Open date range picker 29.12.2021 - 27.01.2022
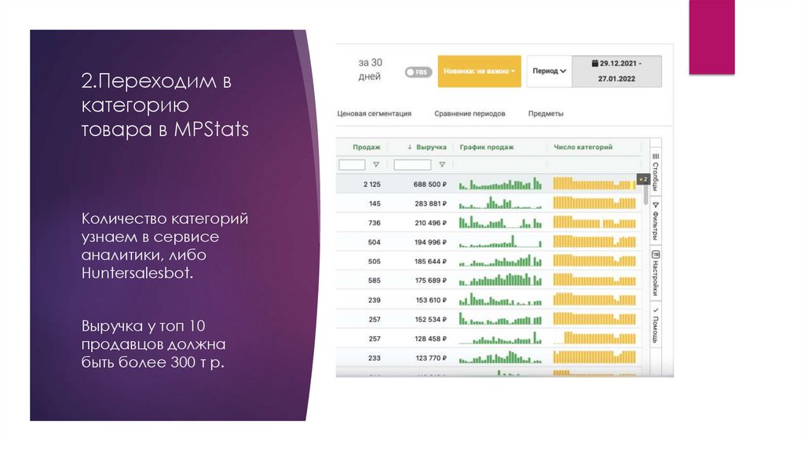The height and width of the screenshot is (451, 804). point(617,71)
